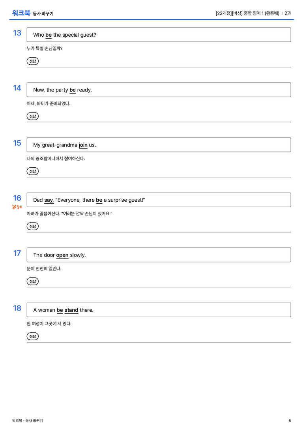Click the 정답 badge under question 16
303x429 pixels.
(x=32, y=226)
